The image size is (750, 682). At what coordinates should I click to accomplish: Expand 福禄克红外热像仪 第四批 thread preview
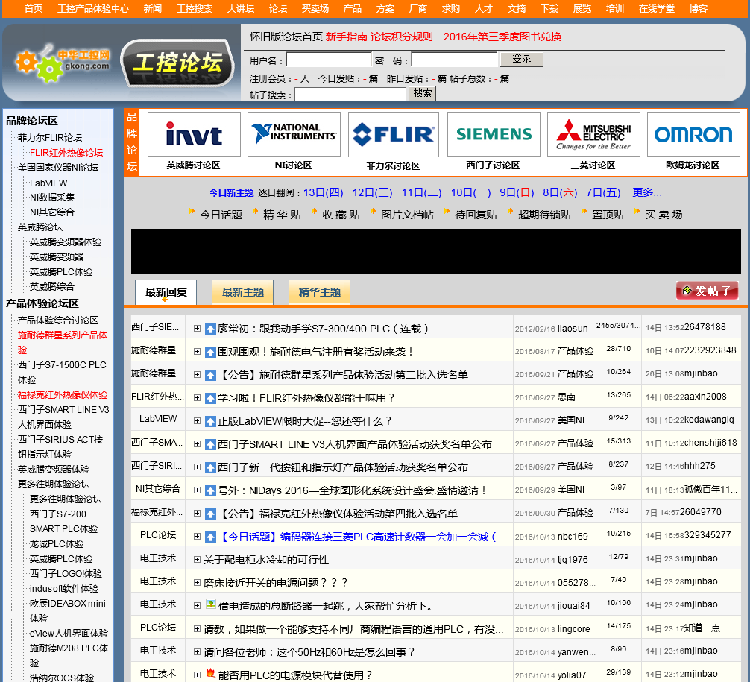[197, 513]
